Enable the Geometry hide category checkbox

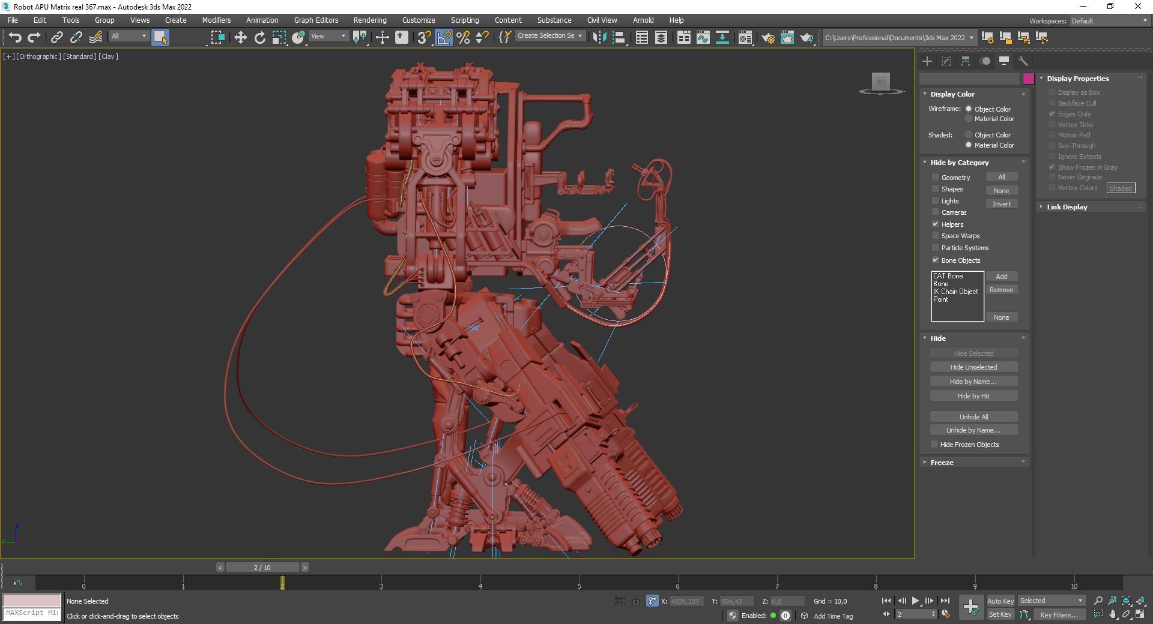coord(936,178)
